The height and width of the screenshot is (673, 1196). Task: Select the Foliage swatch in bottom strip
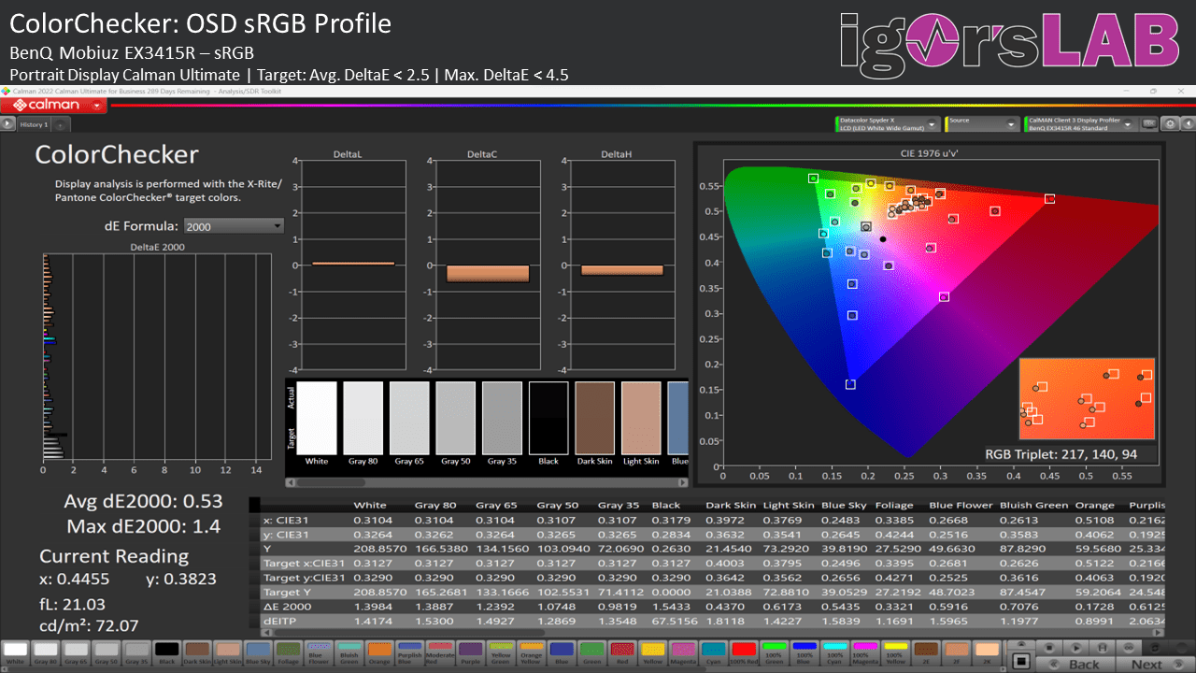point(288,652)
